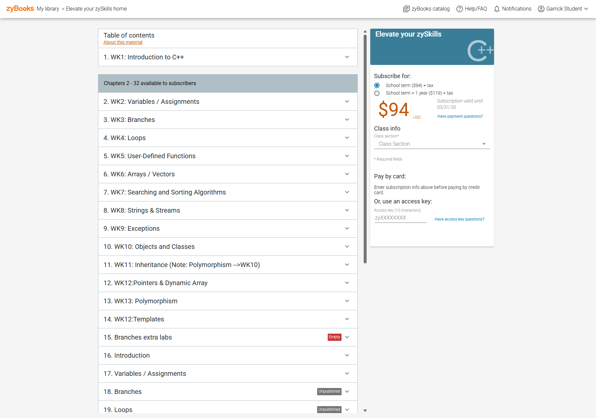Expand WK9: Exceptions chapter
596x418 pixels.
click(x=228, y=228)
